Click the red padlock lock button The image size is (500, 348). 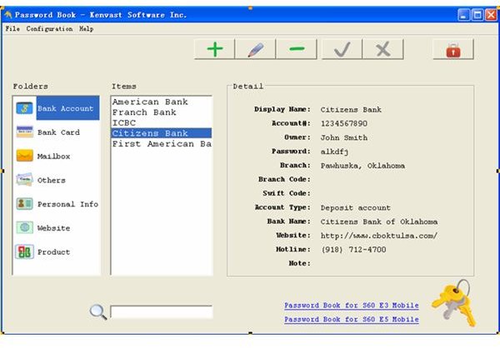tap(453, 49)
